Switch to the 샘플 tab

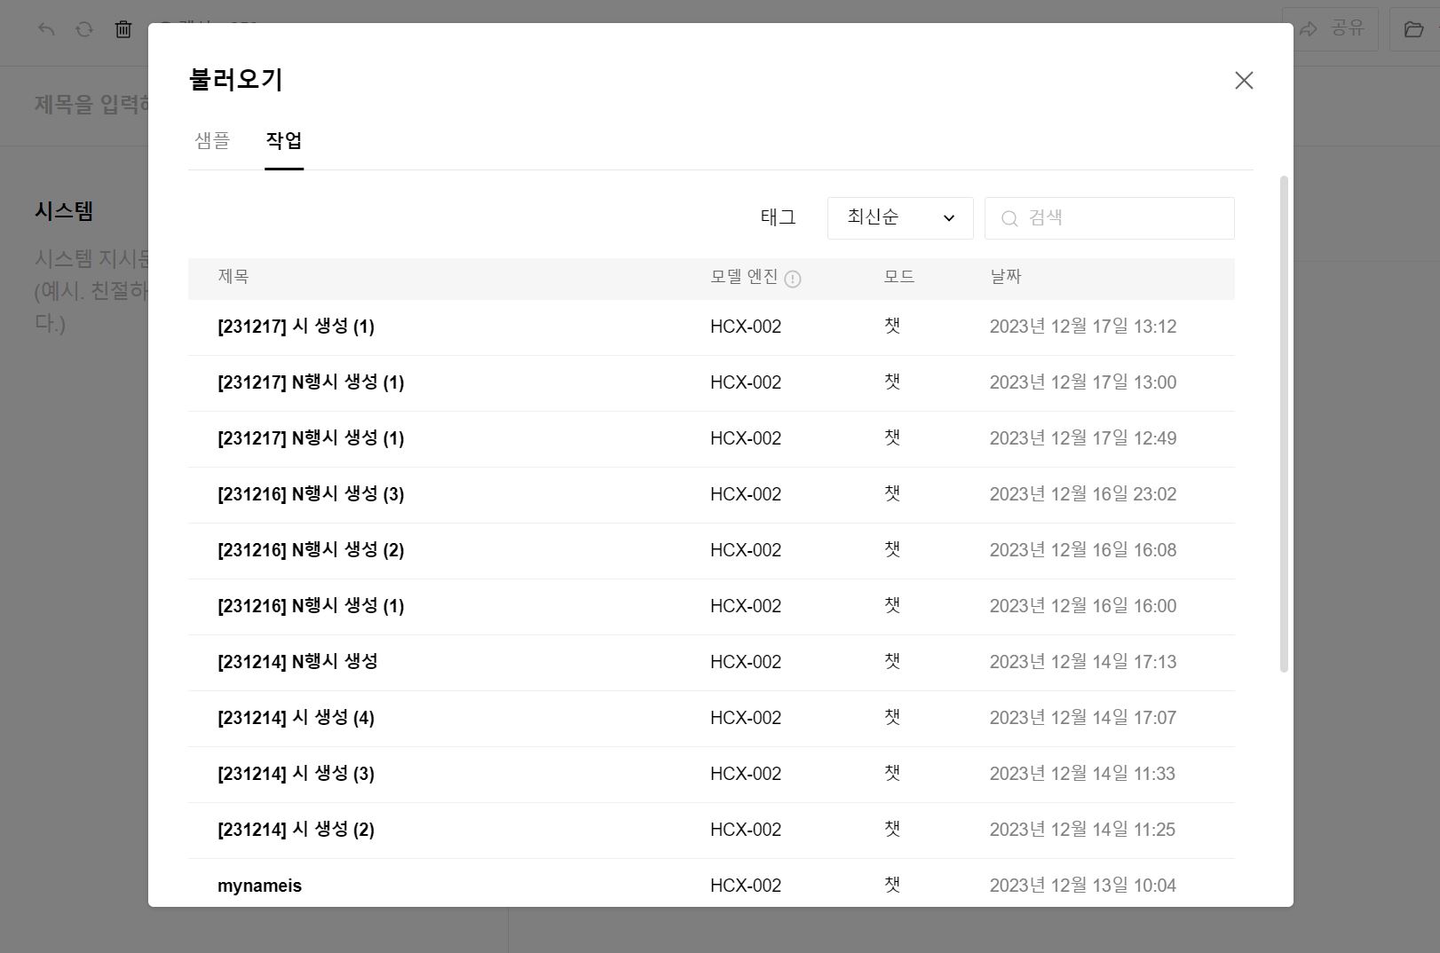(x=212, y=140)
